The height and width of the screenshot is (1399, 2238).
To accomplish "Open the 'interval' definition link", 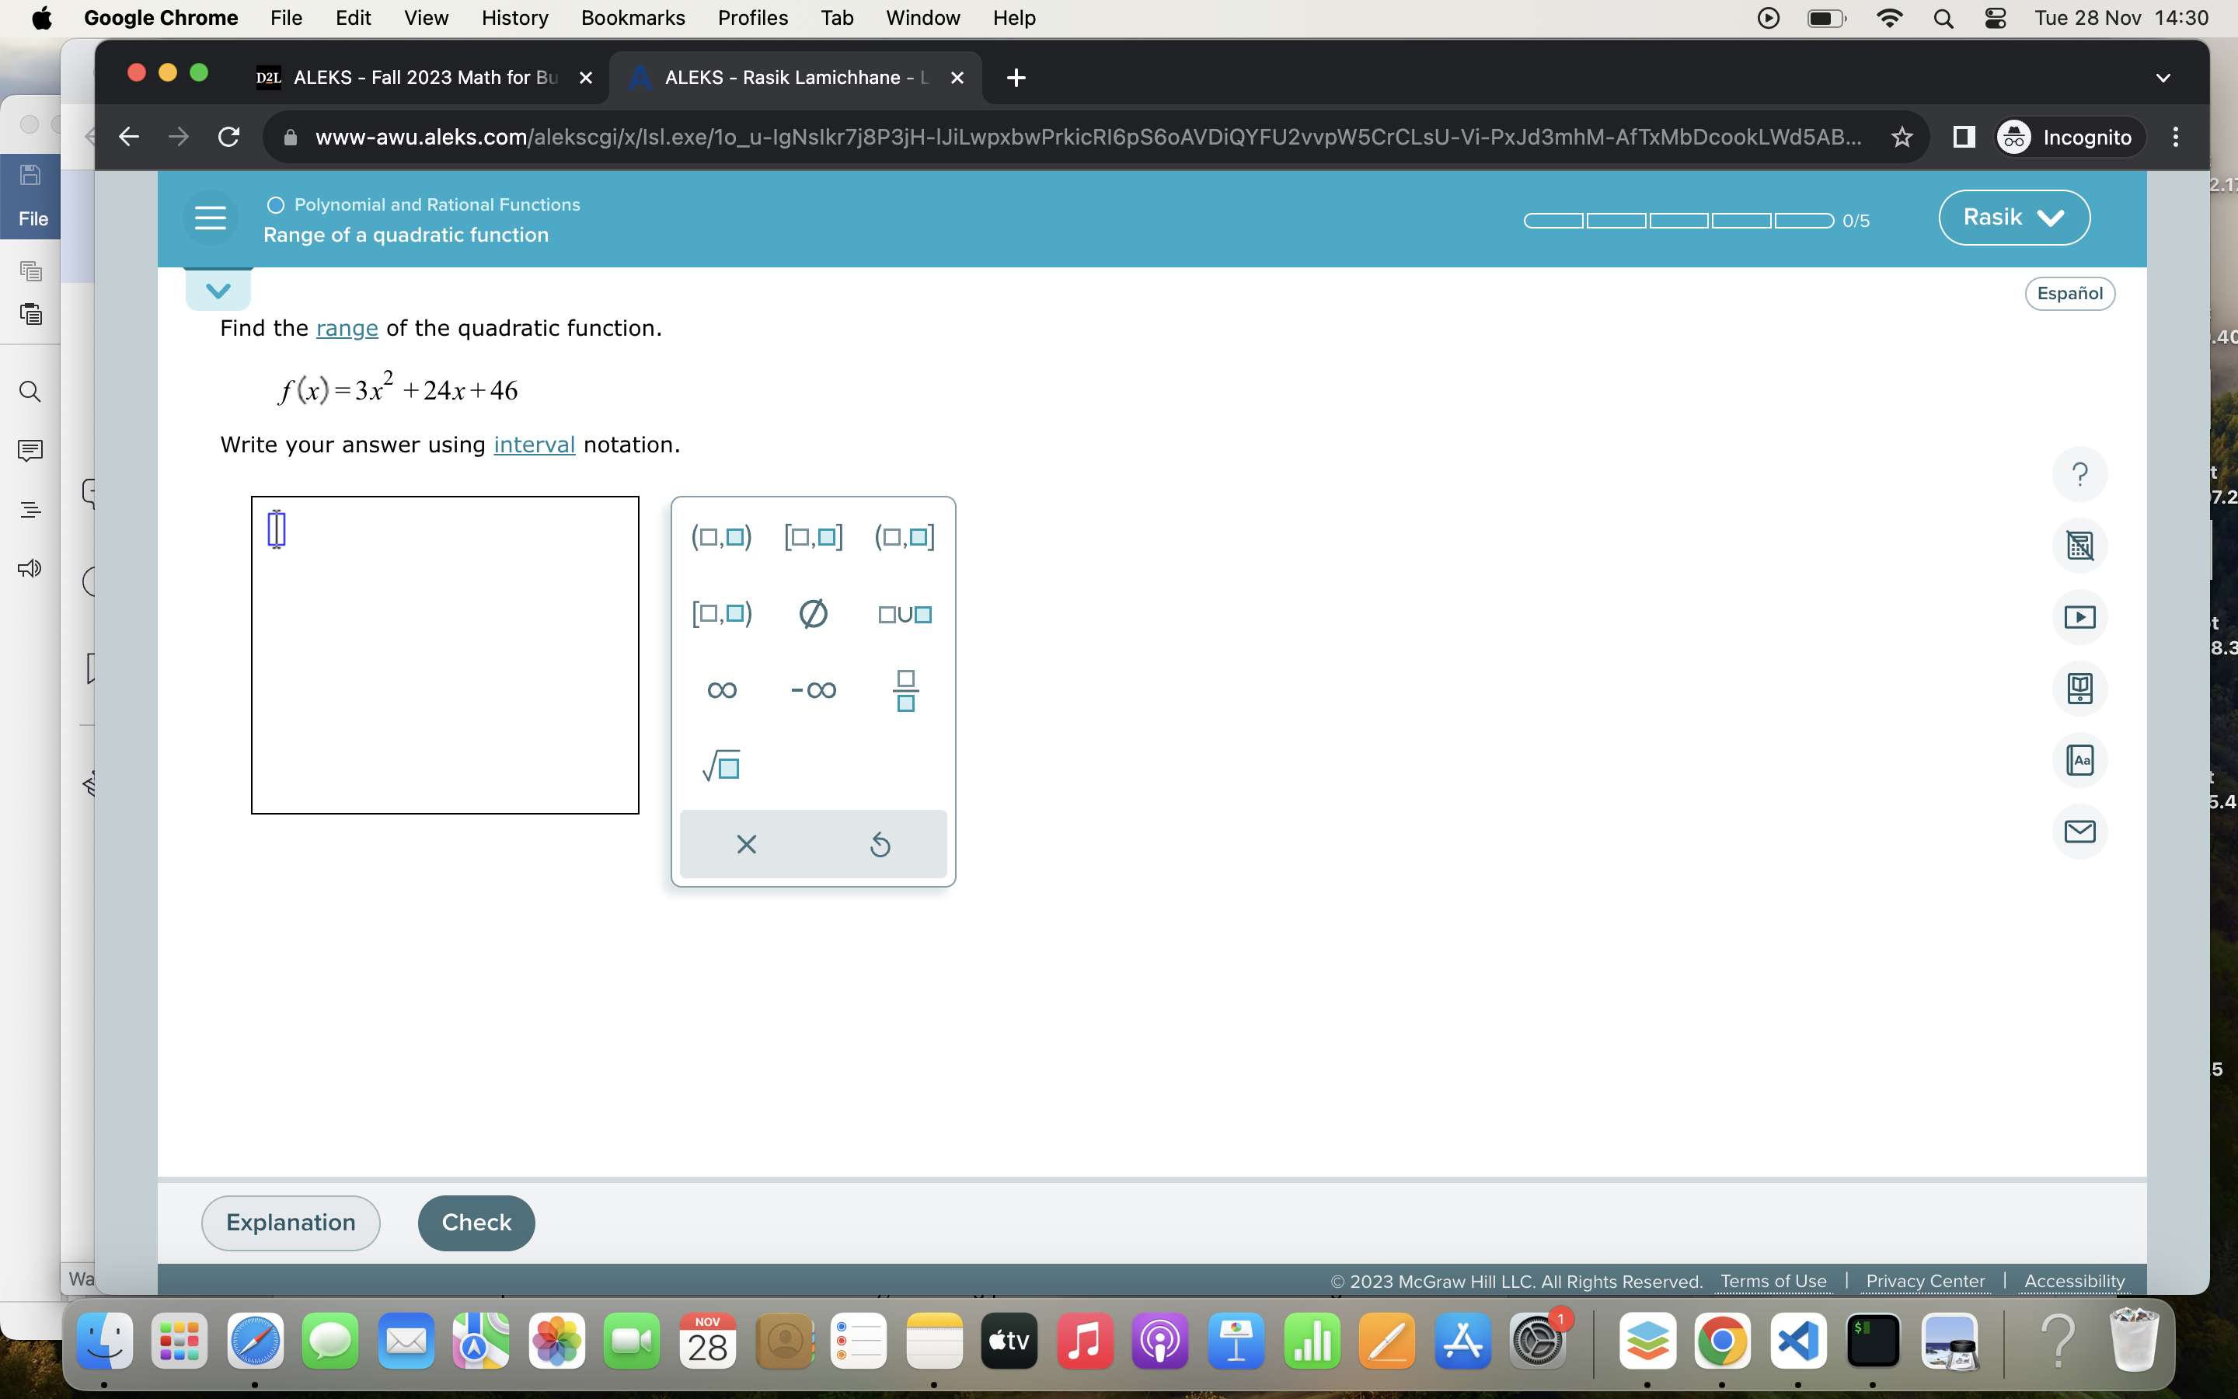I will pos(534,445).
